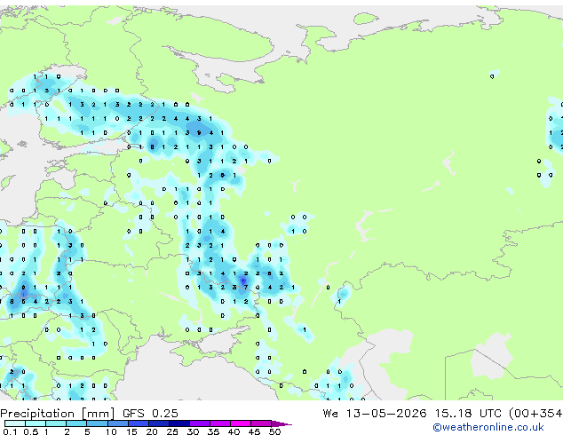Viewport: 563px width, 435px height.
Task: Click the '10' legend scale label
Action: tap(111, 431)
